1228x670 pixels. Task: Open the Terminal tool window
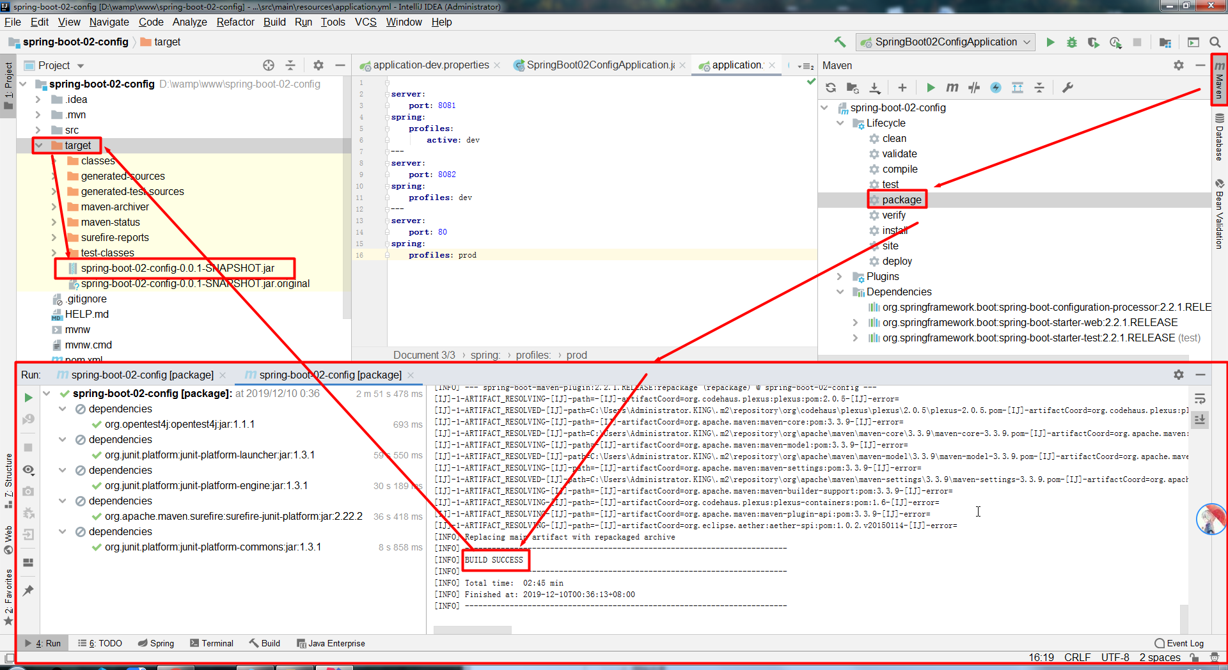[x=212, y=643]
